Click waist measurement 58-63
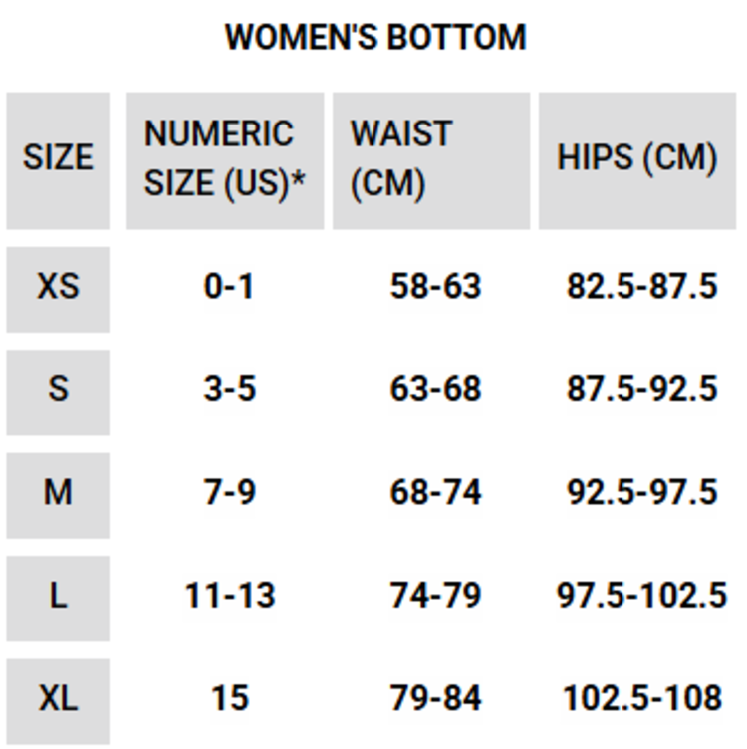The height and width of the screenshot is (749, 747). click(x=435, y=287)
